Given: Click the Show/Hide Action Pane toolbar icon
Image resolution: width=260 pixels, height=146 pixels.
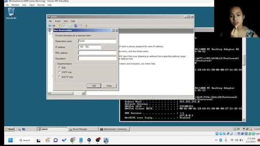Looking at the screenshot, I should click(x=80, y=26).
